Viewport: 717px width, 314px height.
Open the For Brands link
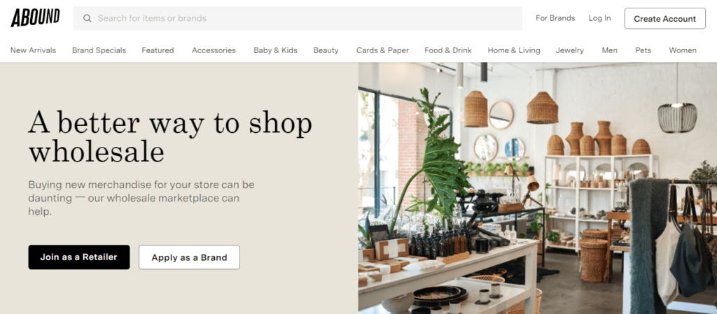(555, 18)
